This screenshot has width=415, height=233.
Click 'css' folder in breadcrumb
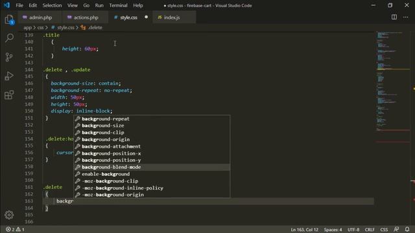click(x=40, y=27)
